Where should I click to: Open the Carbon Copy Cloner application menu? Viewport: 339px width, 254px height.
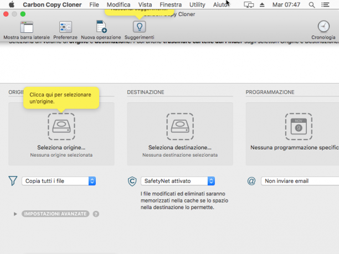pos(52,4)
